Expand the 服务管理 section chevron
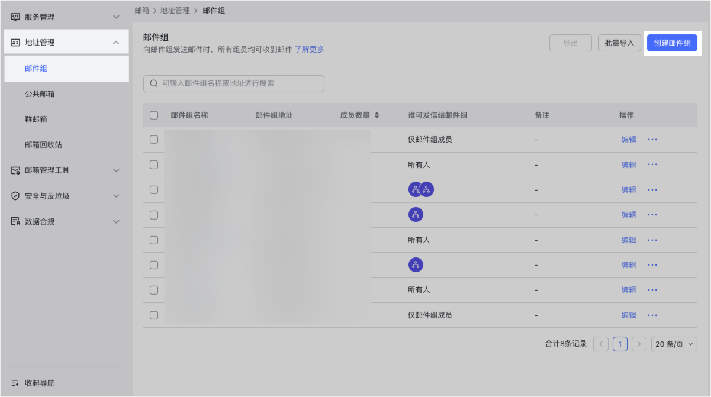This screenshot has width=711, height=397. [116, 17]
